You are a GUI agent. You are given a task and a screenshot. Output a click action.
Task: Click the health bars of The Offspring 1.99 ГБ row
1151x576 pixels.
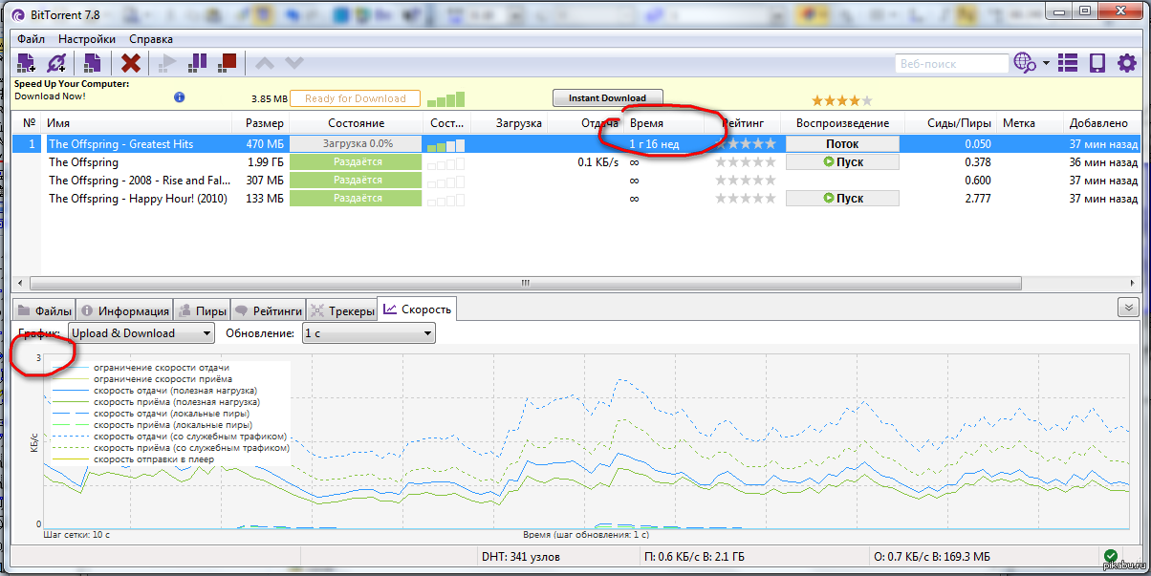(446, 162)
